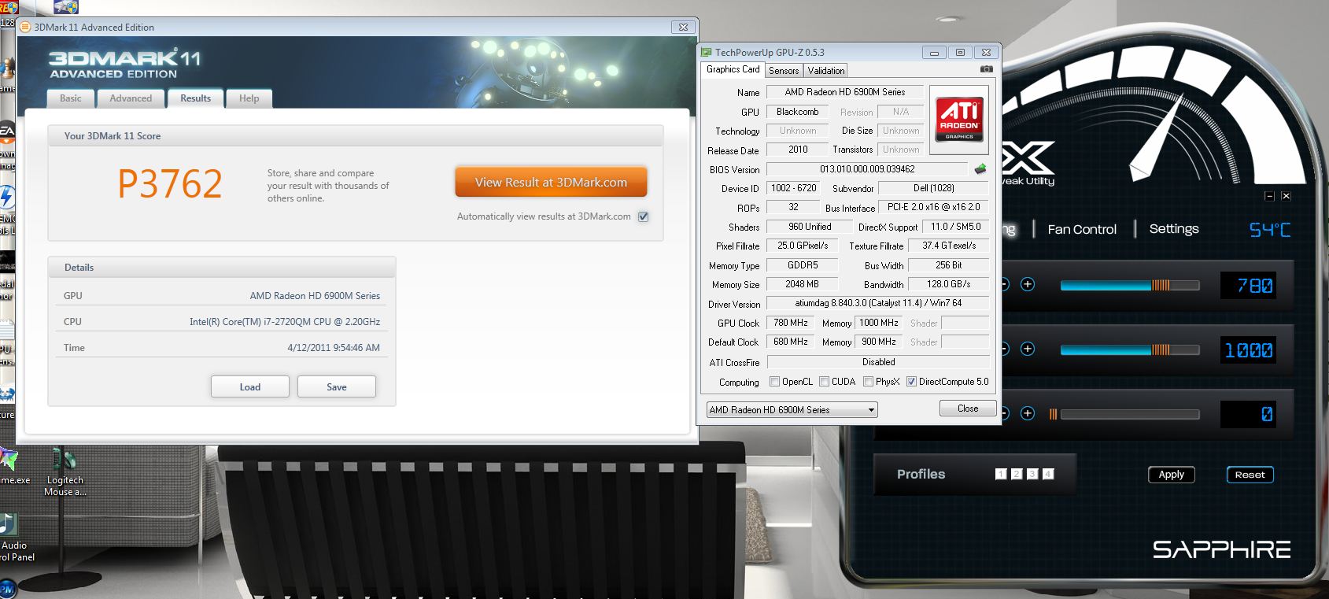Click plus button beside the 0 value slider

tap(1028, 413)
